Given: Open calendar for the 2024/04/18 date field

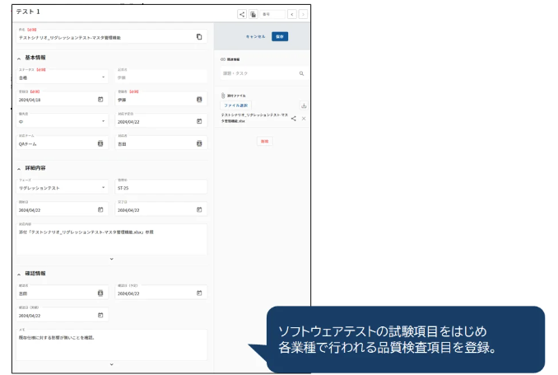Looking at the screenshot, I should coord(100,100).
